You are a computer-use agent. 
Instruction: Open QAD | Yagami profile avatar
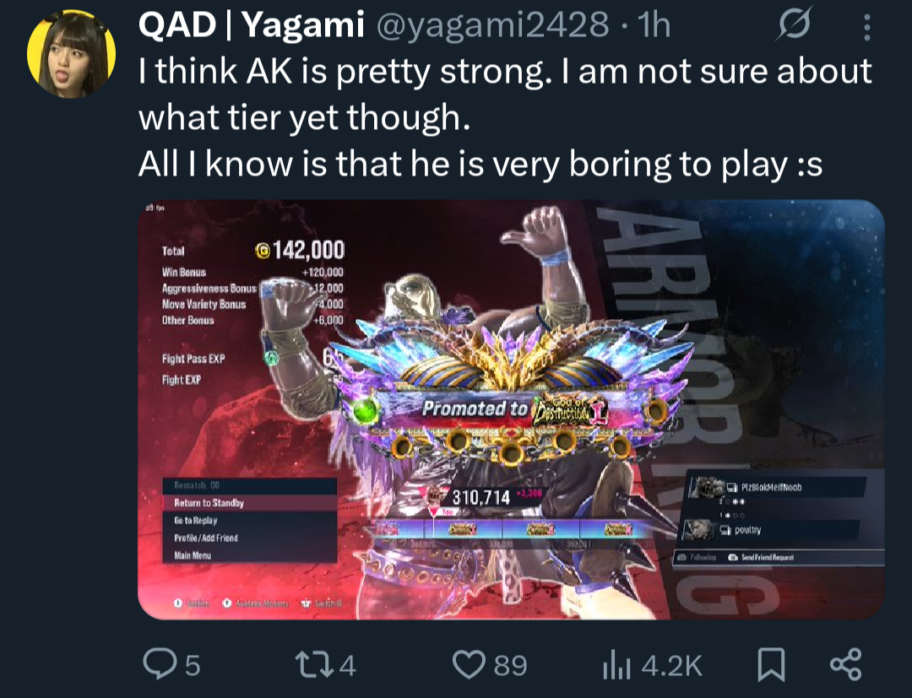[x=70, y=53]
